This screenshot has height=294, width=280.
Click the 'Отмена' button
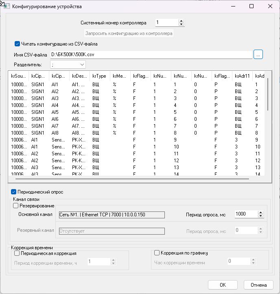pos(258,285)
